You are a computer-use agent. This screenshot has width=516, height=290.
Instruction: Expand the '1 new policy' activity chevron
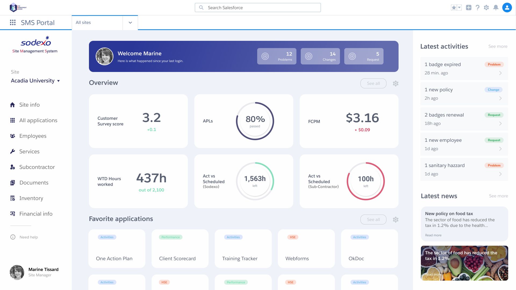coord(500,98)
